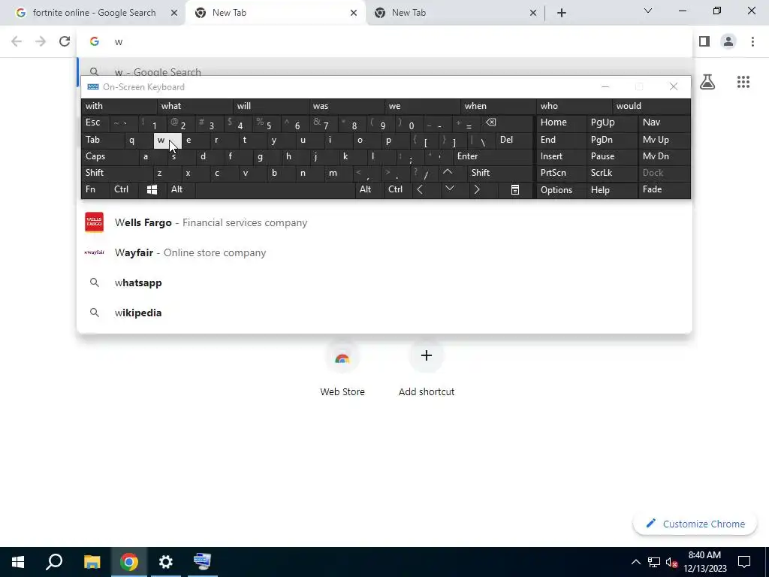769x577 pixels.
Task: Select the whatsapp search suggestion
Action: (x=384, y=282)
